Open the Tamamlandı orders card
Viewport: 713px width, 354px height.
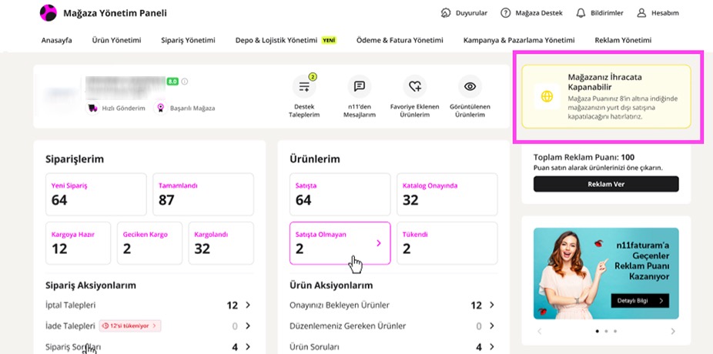203,195
